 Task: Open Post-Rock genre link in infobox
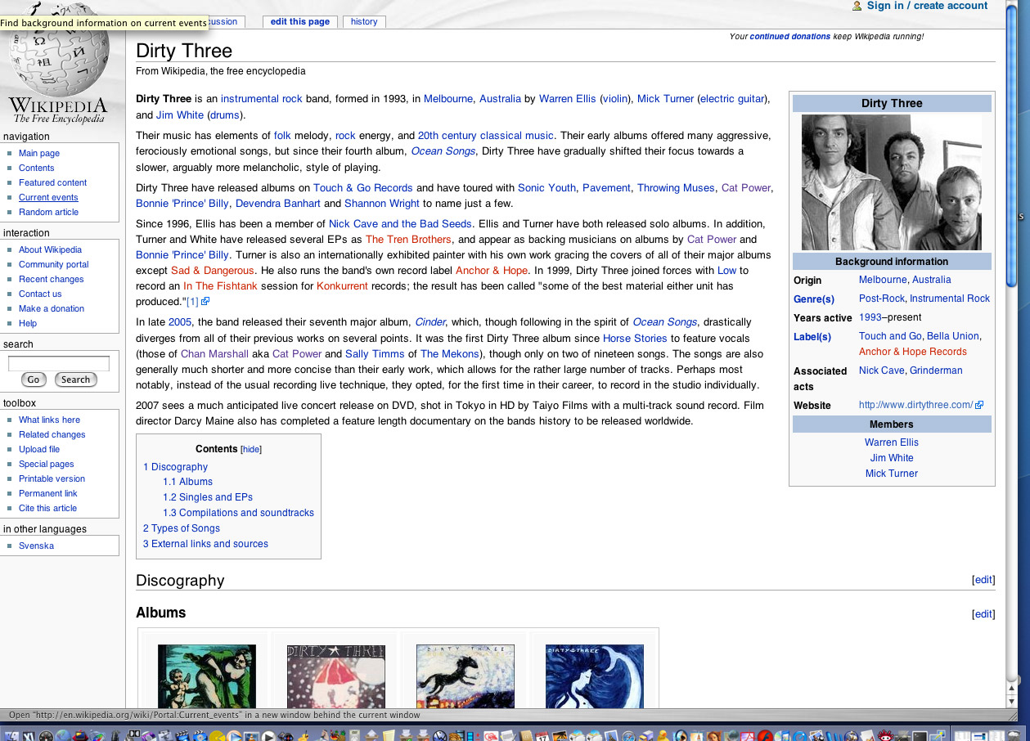(881, 299)
